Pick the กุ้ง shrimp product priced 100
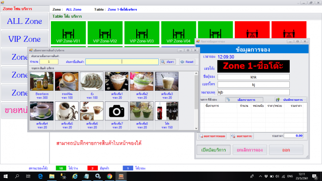 [x=92, y=81]
